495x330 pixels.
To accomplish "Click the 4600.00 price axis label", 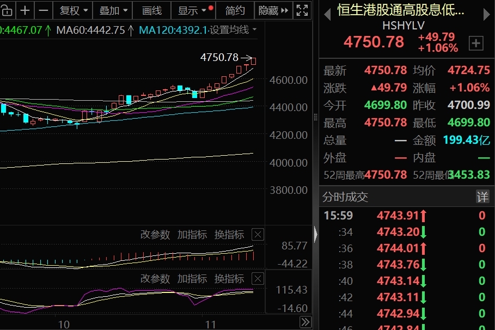I will pyautogui.click(x=288, y=80).
